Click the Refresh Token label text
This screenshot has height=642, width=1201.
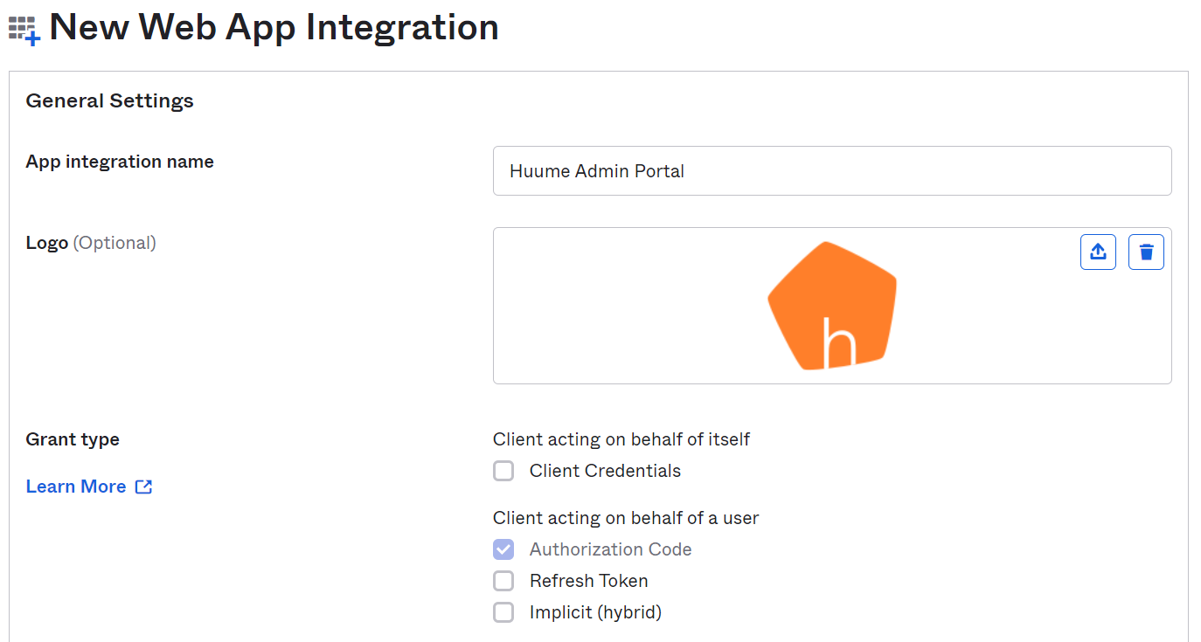click(x=589, y=581)
